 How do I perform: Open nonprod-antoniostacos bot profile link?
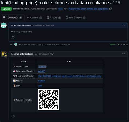pos(22,54)
